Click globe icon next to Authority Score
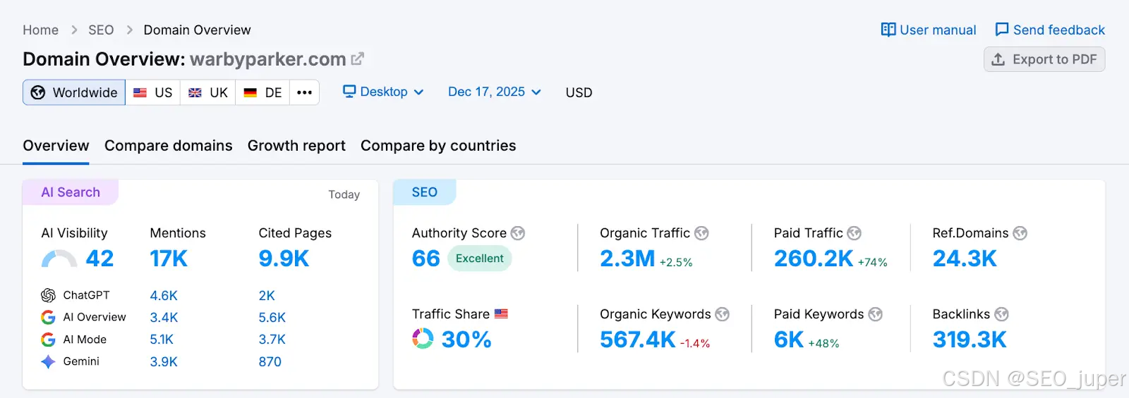 click(518, 233)
